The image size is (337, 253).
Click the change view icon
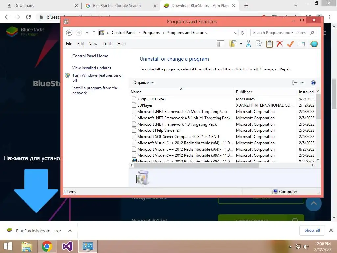(x=295, y=83)
